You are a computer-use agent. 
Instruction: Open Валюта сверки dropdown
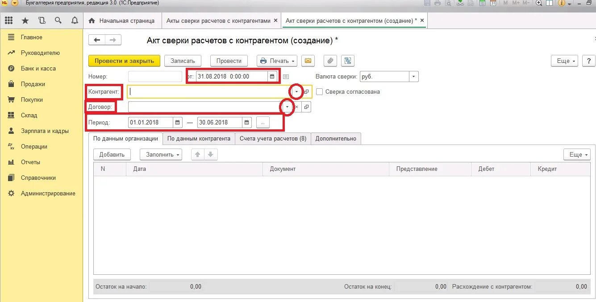pos(414,76)
